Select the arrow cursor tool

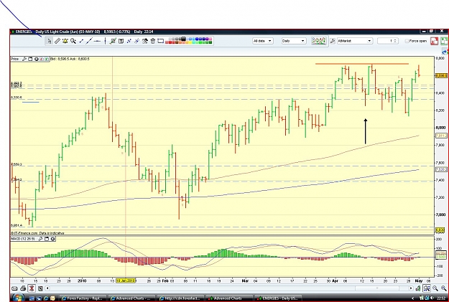[x=50, y=41]
